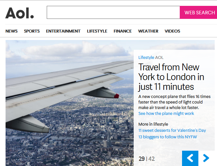Open the NEWS menu item
Viewport: 217px width, 166px height.
11,31
